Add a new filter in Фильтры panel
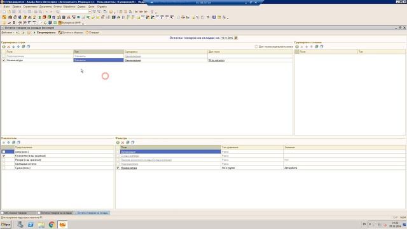The height and width of the screenshot is (229, 407). pos(118,142)
